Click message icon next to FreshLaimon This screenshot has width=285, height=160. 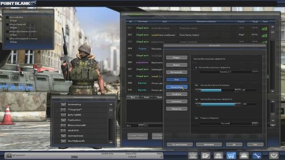(63, 120)
